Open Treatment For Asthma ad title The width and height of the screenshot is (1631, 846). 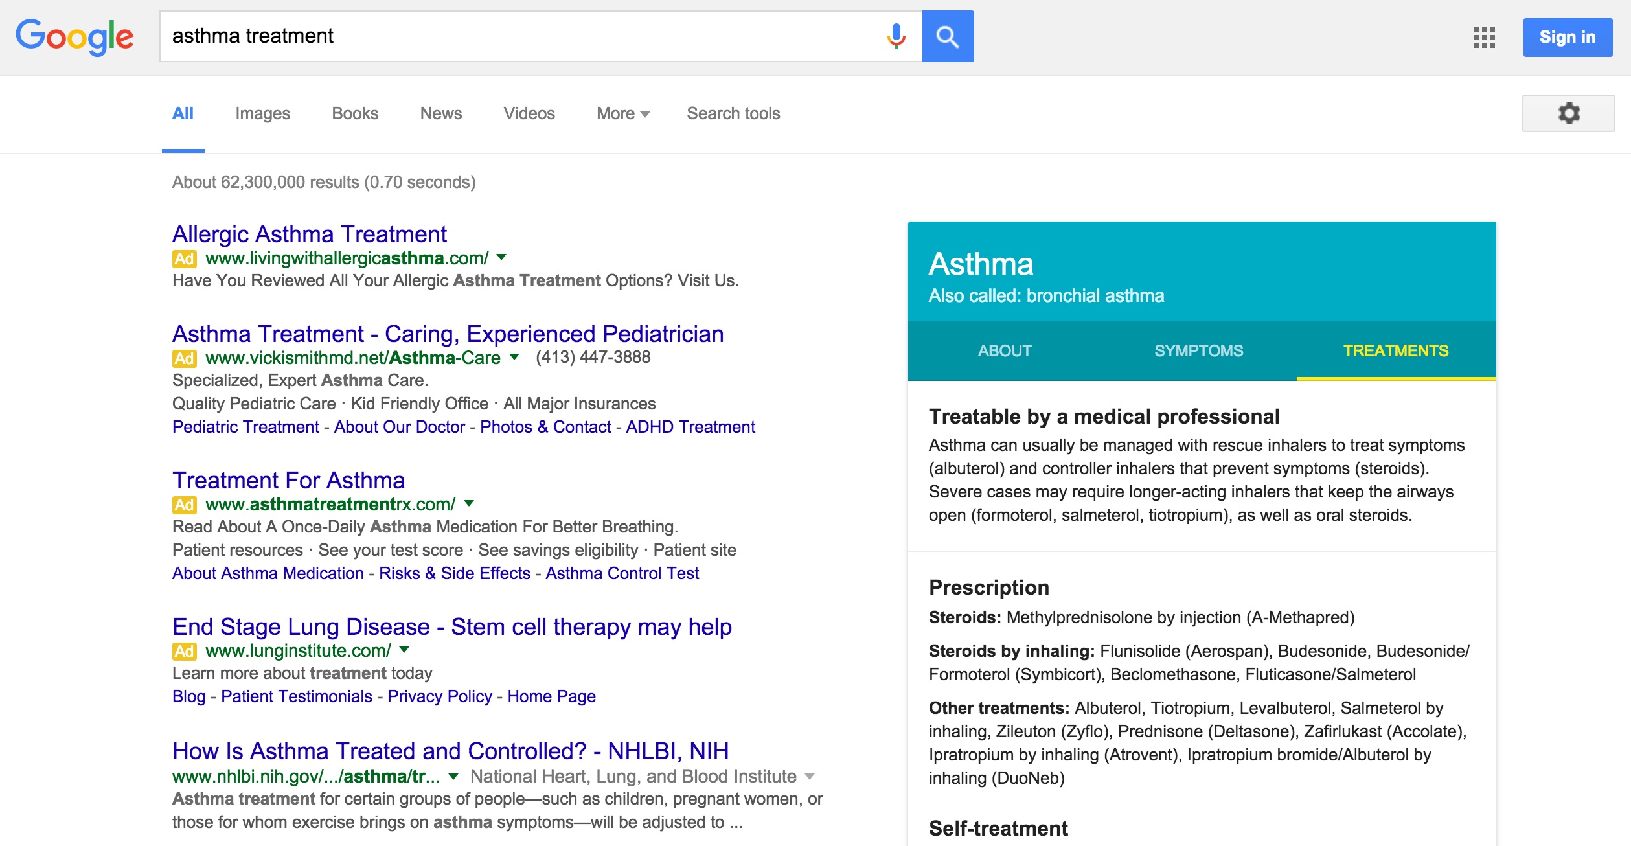pos(288,480)
